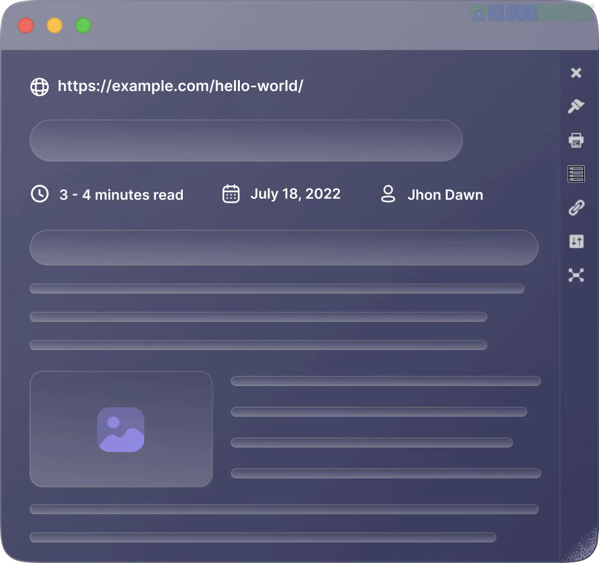599x563 pixels.
Task: Print the article using the printer icon
Action: coord(576,140)
